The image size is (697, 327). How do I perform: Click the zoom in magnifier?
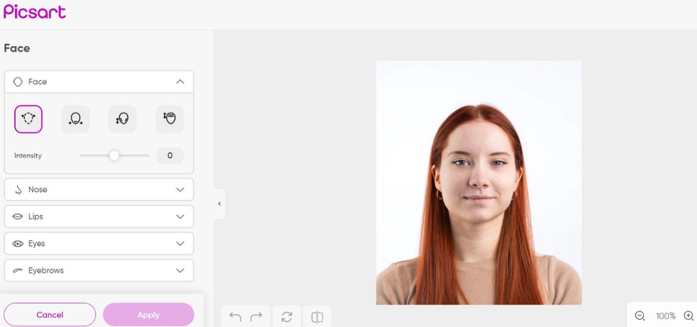click(689, 316)
